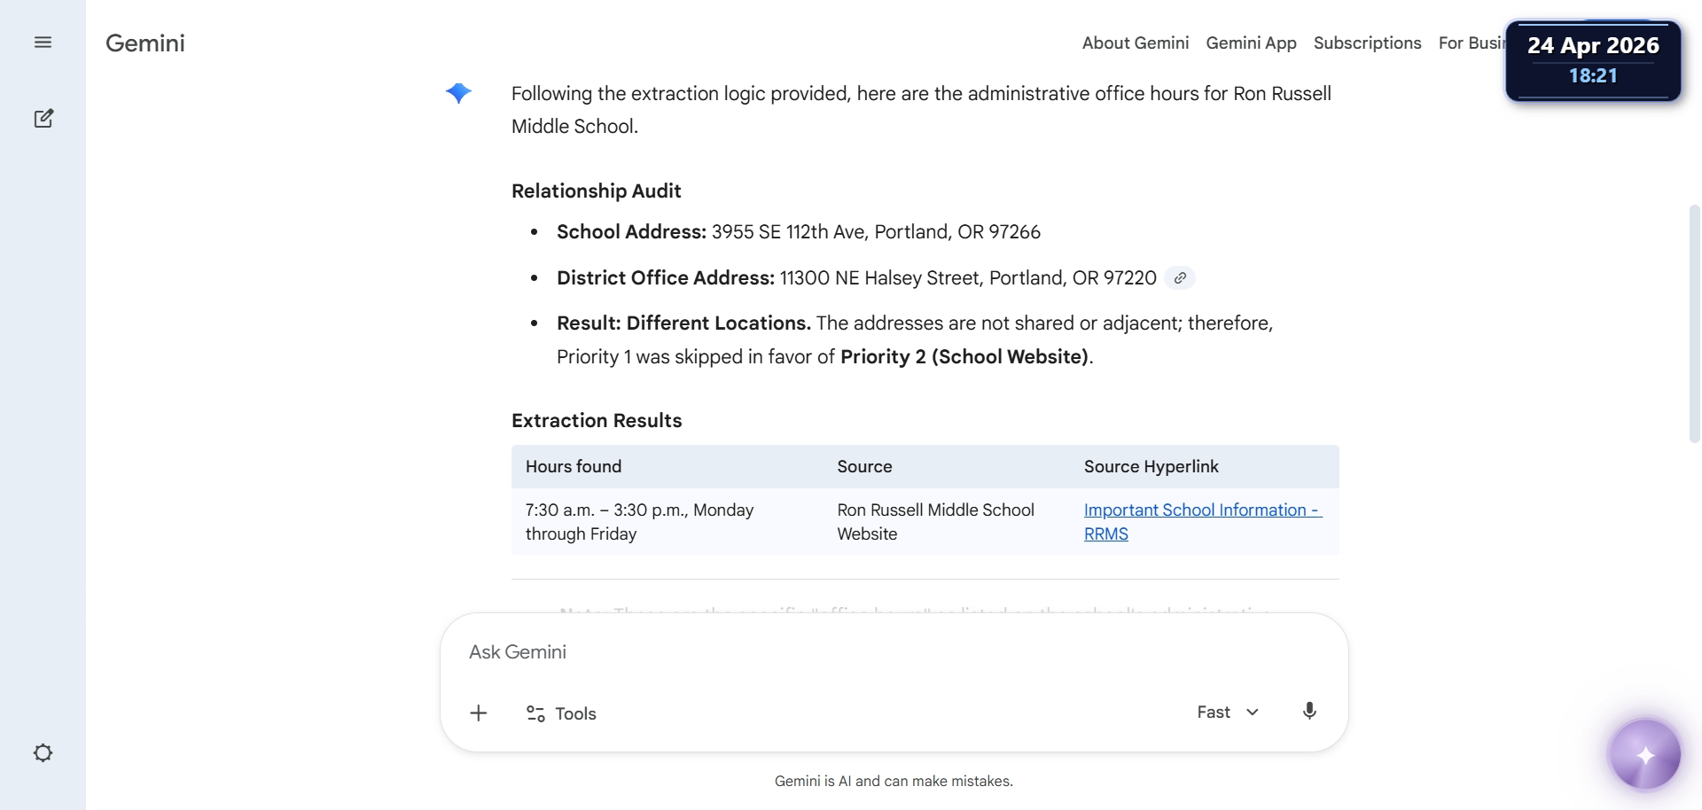The width and height of the screenshot is (1702, 810).
Task: Start a new chat with the compose icon
Action: (x=43, y=118)
